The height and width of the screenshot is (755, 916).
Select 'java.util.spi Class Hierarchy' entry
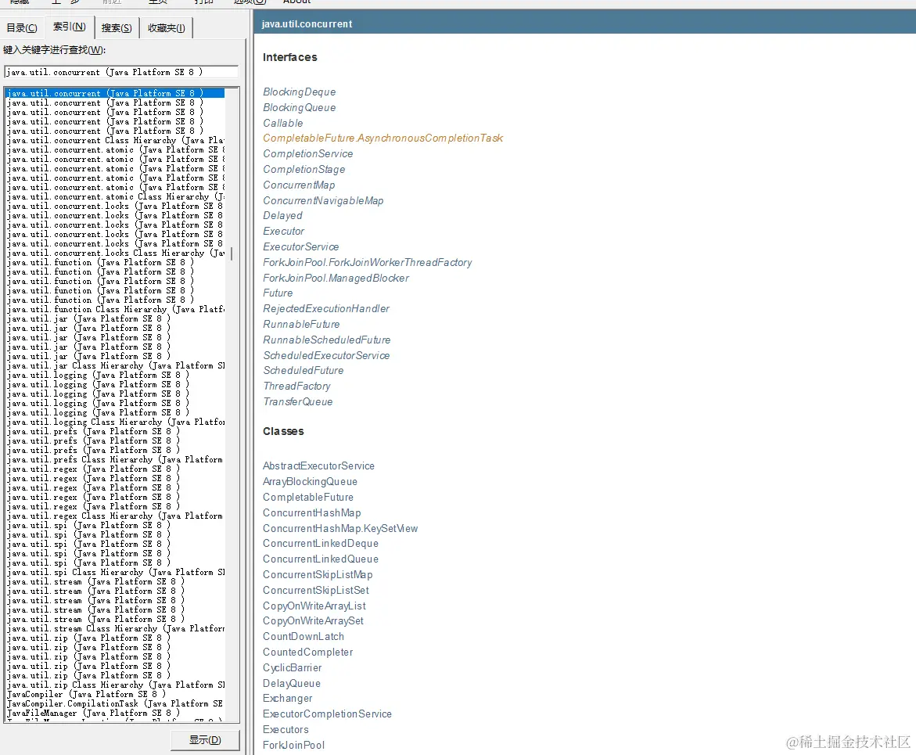115,572
